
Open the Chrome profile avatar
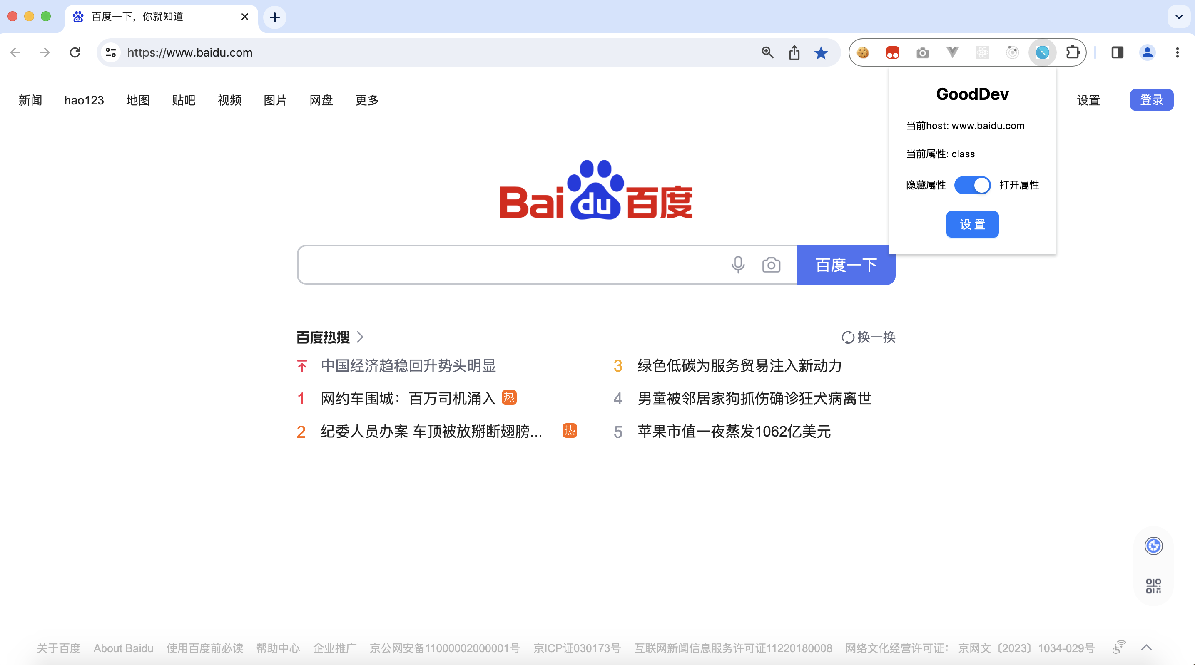click(x=1147, y=52)
